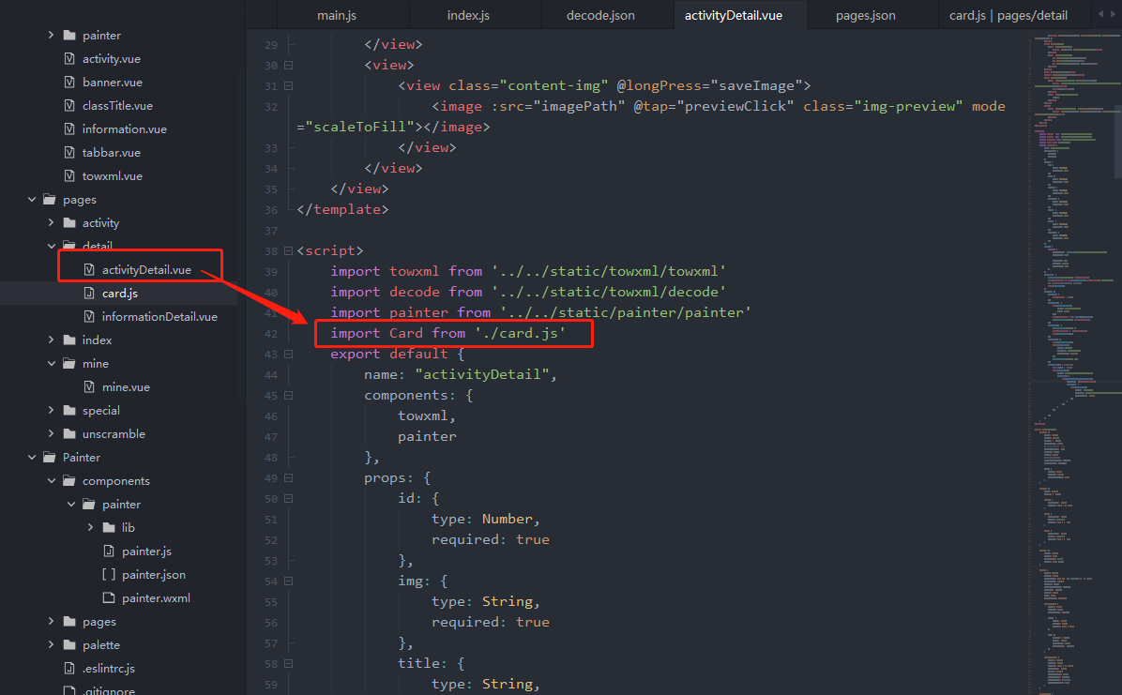This screenshot has width=1122, height=695.
Task: Click the mine.vue file icon
Action: pyautogui.click(x=89, y=387)
